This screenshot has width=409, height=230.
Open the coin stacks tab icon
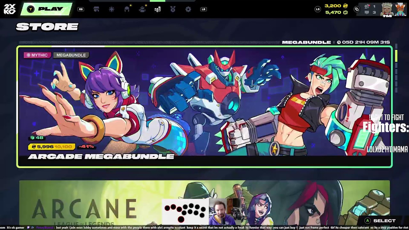click(158, 10)
